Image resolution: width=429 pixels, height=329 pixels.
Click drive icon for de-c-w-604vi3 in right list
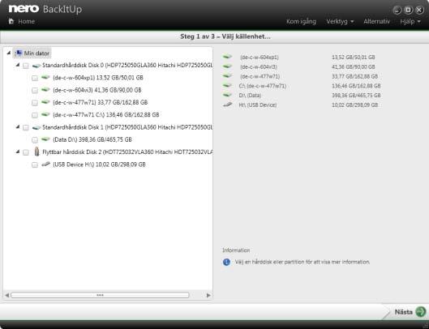coord(227,66)
